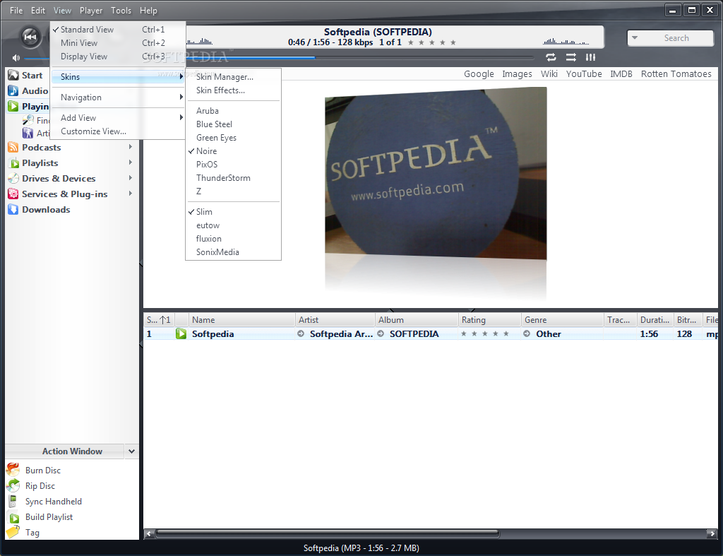Switch to the ThunderStorm skin
This screenshot has width=723, height=556.
click(x=233, y=177)
